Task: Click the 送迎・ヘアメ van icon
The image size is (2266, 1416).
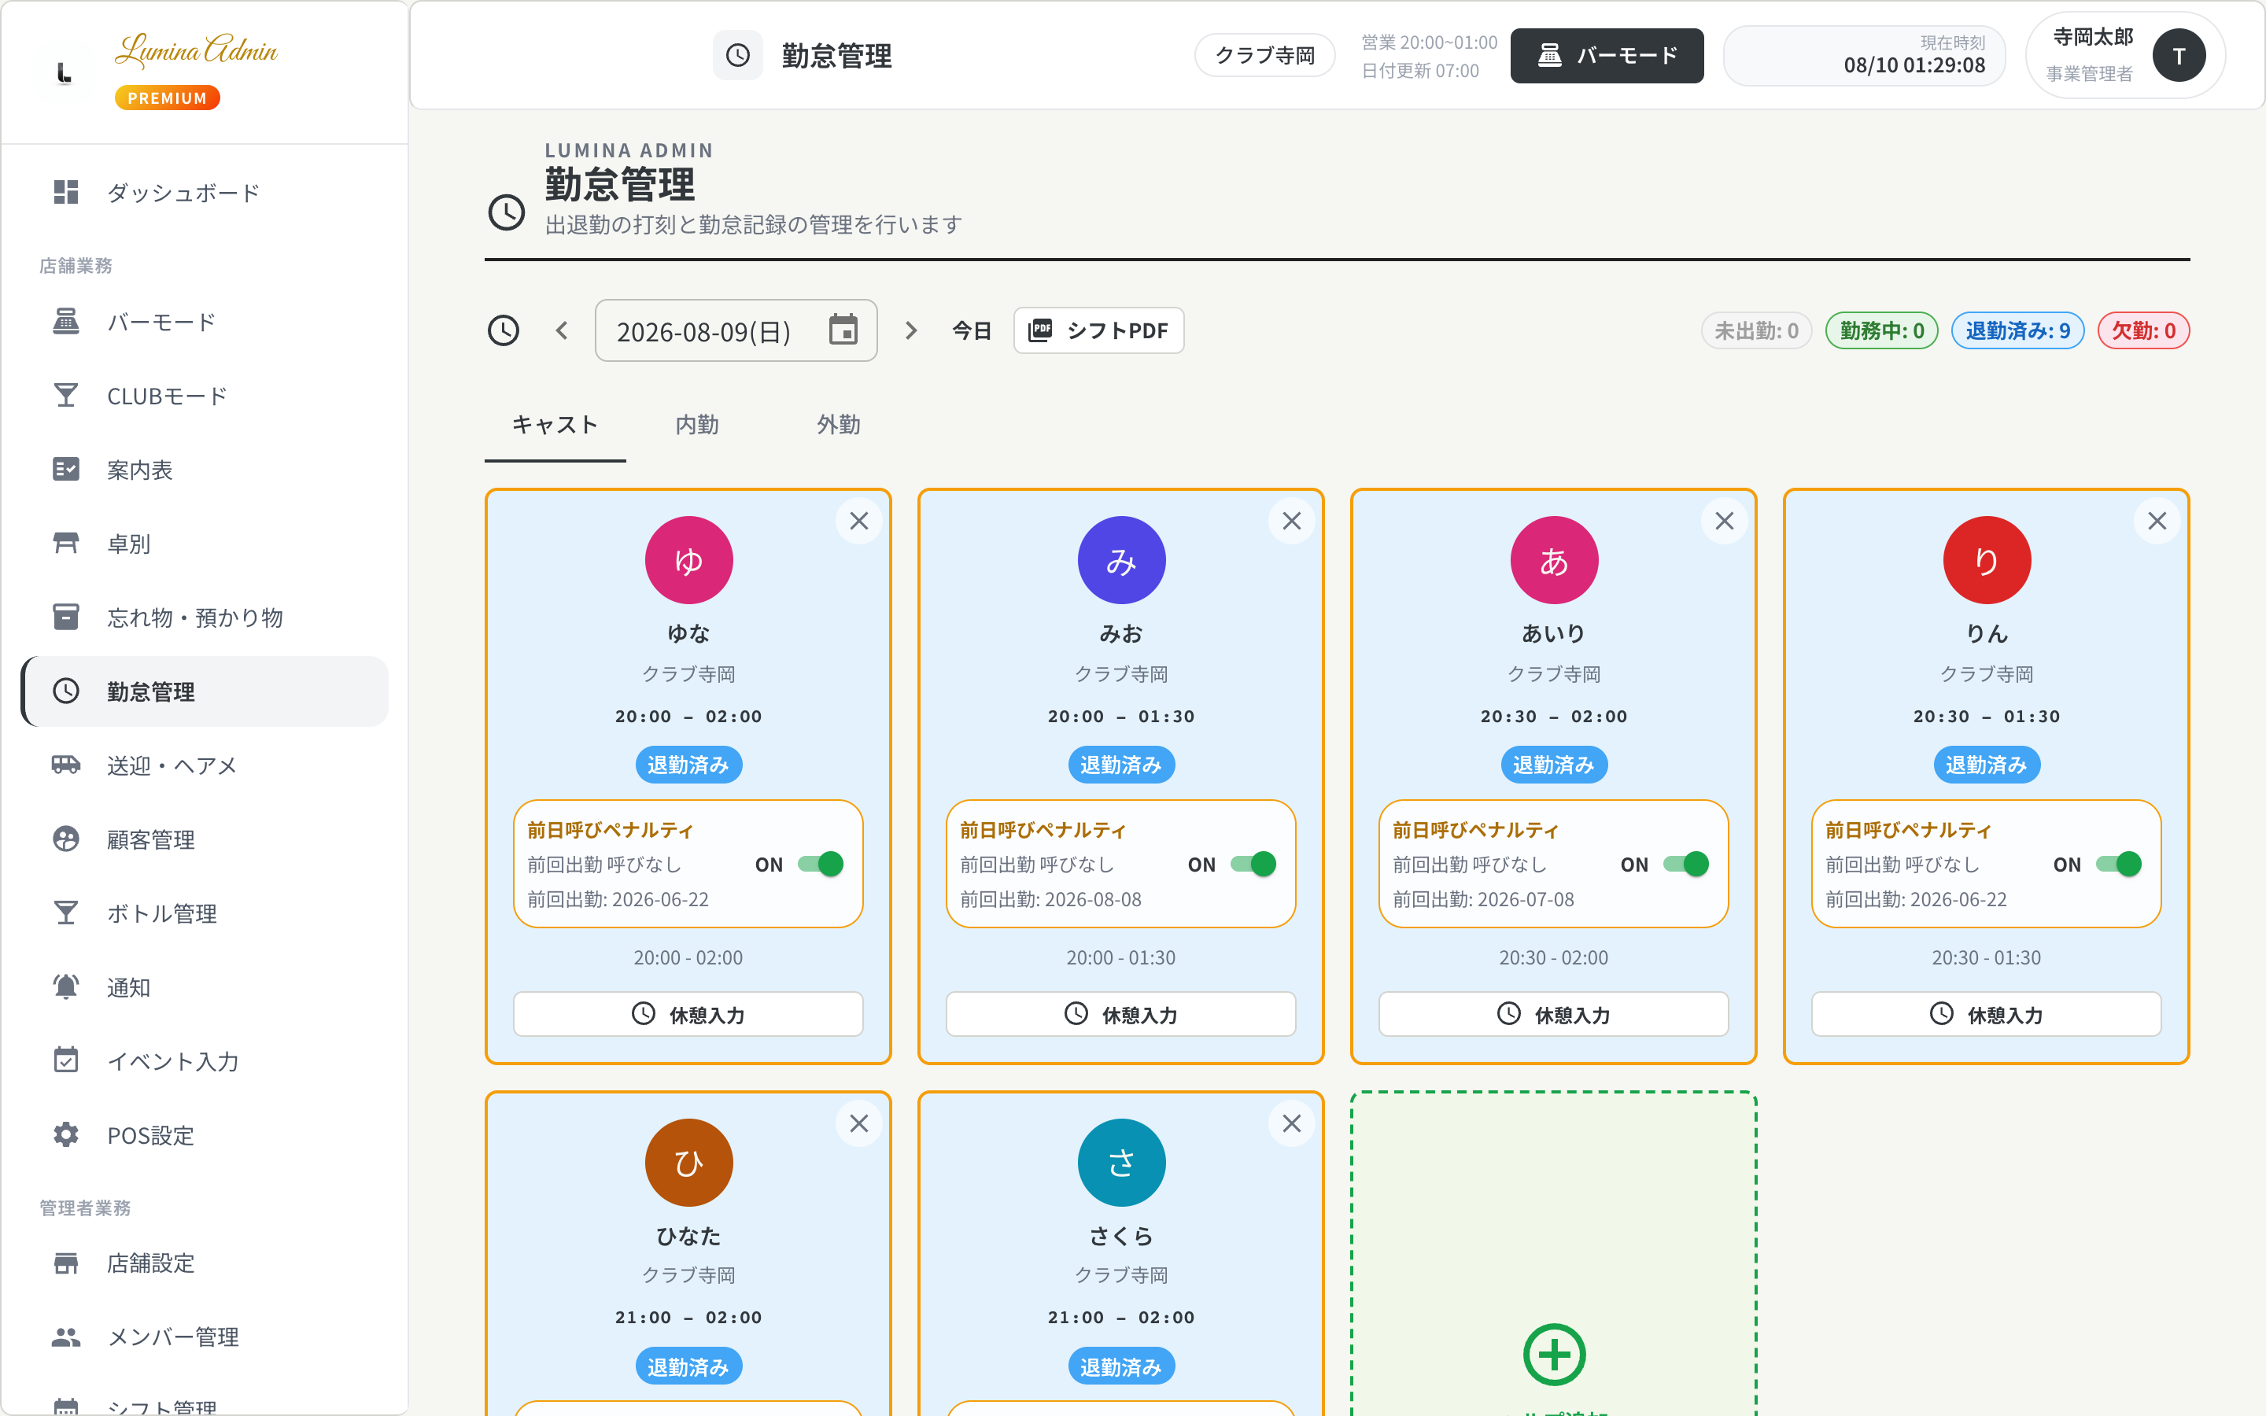Action: point(65,765)
